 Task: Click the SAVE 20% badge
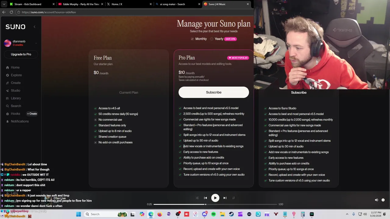coord(230,39)
